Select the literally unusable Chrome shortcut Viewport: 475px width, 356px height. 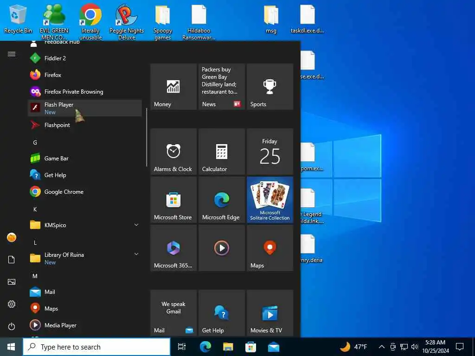[x=90, y=22]
